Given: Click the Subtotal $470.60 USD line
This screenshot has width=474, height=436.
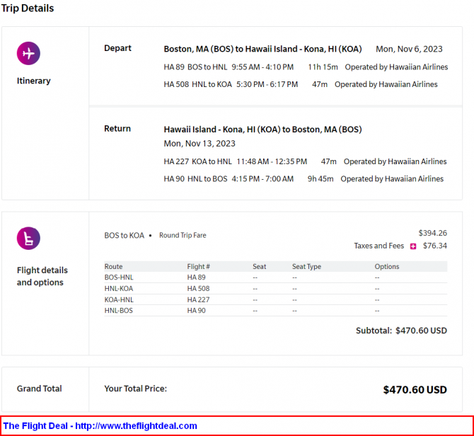Looking at the screenshot, I should [x=401, y=331].
